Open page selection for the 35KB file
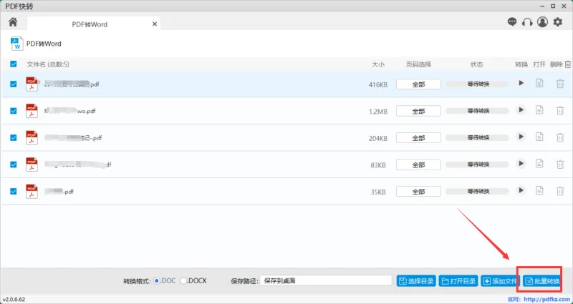The width and height of the screenshot is (573, 304). pyautogui.click(x=418, y=192)
